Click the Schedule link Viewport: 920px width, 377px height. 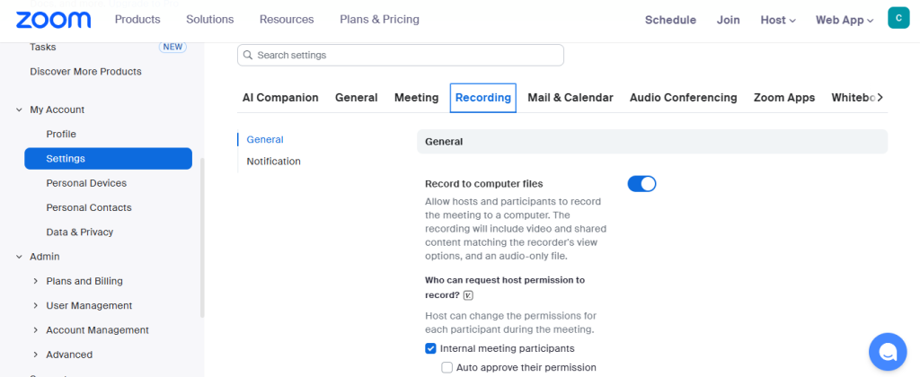(x=670, y=20)
